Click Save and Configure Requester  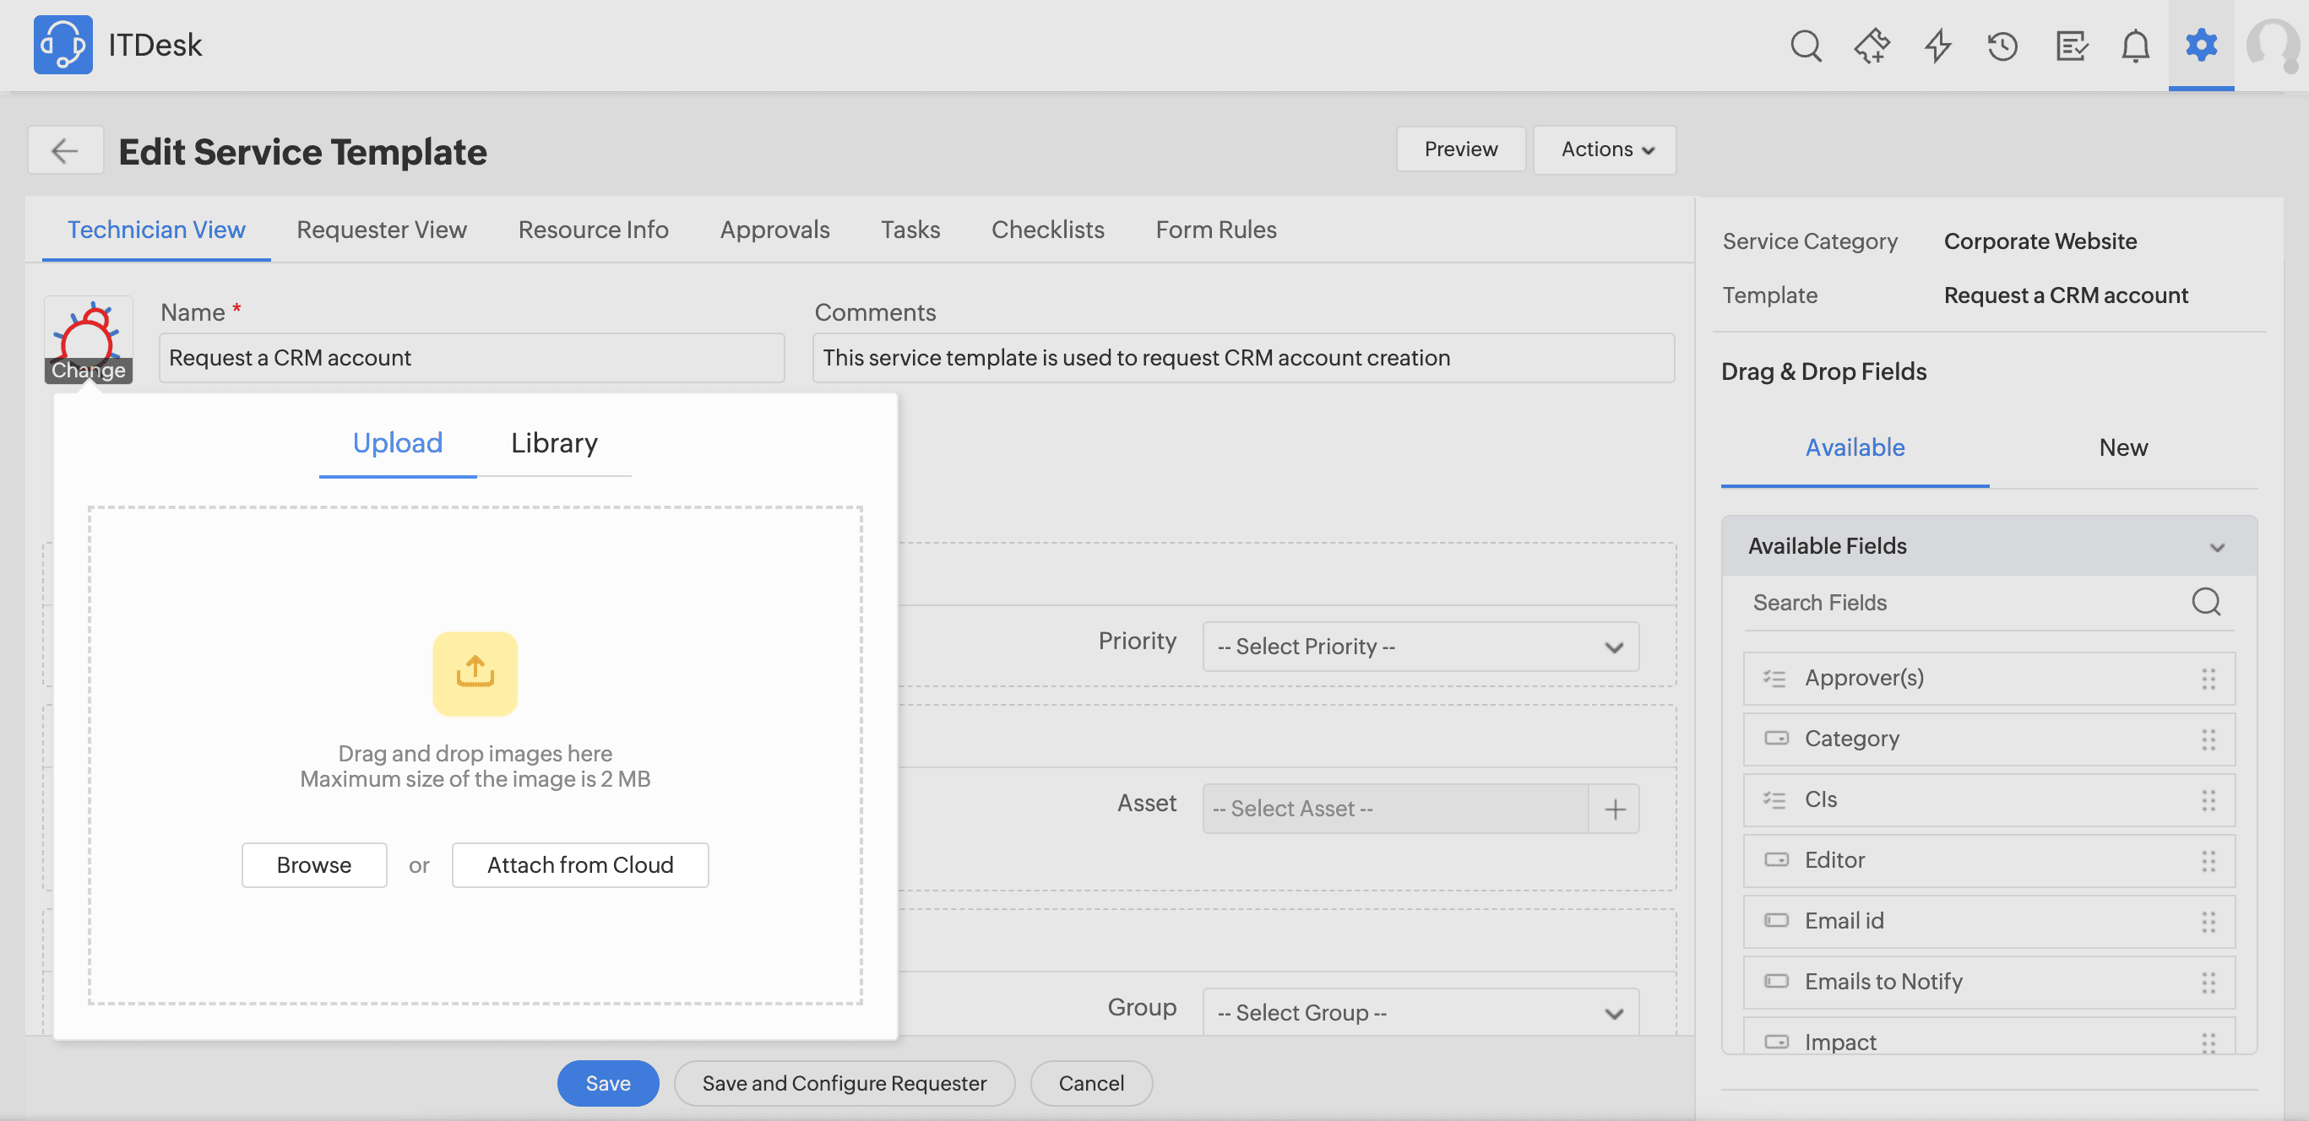pyautogui.click(x=844, y=1083)
